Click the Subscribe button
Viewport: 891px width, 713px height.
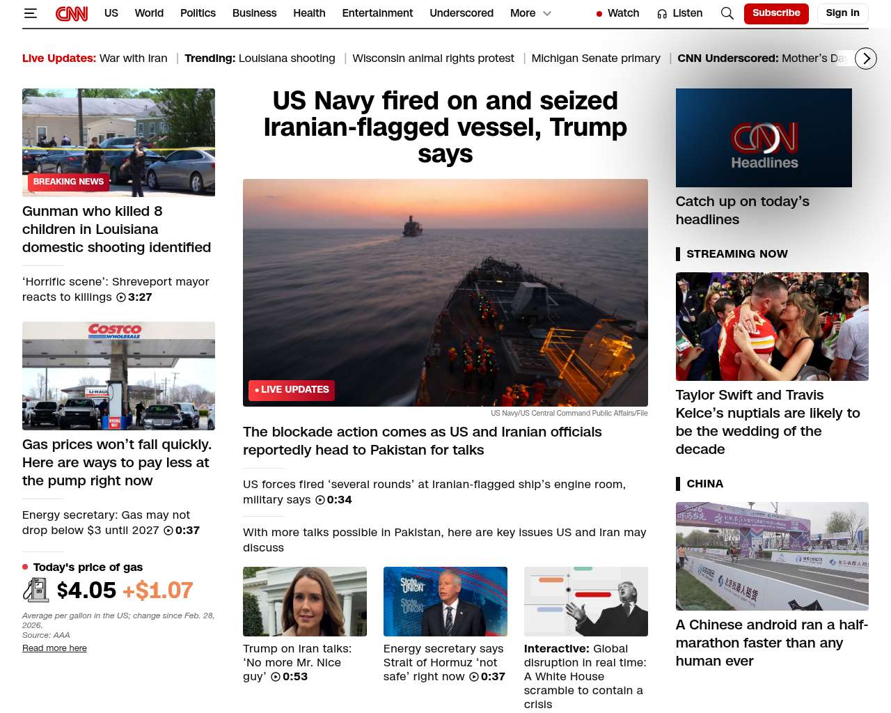tap(775, 13)
